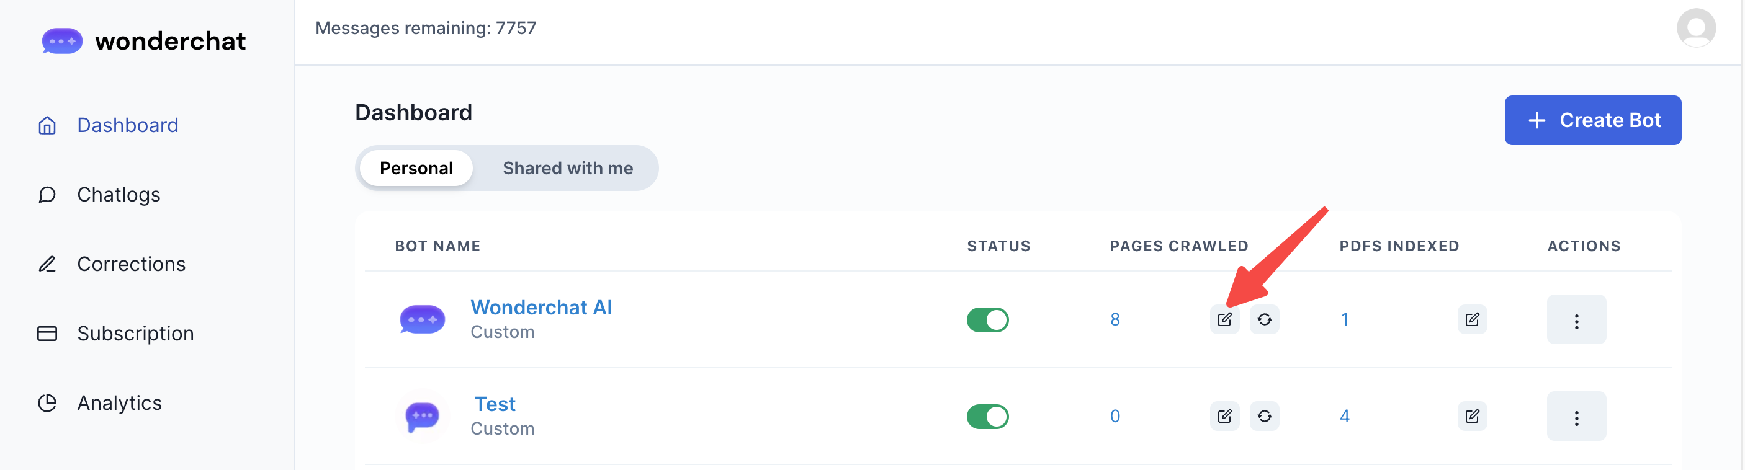1745x470 pixels.
Task: Edit indexed PDFs for Wonderchat AI bot
Action: (1471, 320)
